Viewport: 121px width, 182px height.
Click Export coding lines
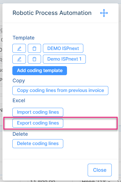pos(38,123)
